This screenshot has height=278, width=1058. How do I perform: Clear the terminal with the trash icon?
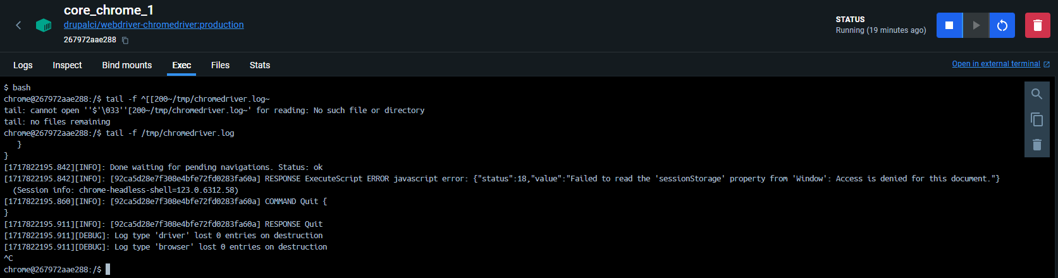(1036, 145)
